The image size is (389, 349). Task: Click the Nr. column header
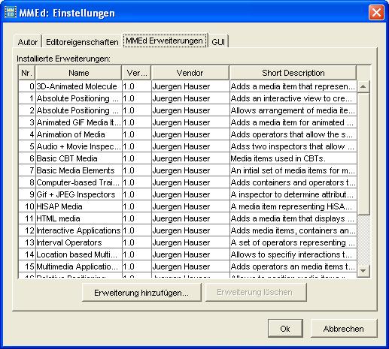(x=27, y=73)
